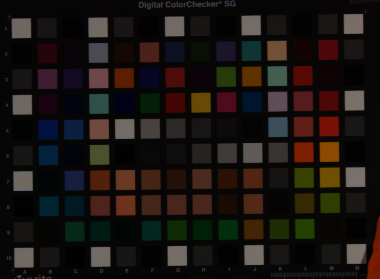Select the olive green patch at L7

304,178
